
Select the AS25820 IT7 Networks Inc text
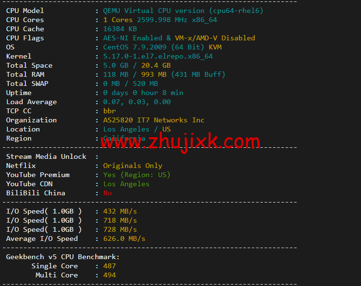tap(153, 120)
